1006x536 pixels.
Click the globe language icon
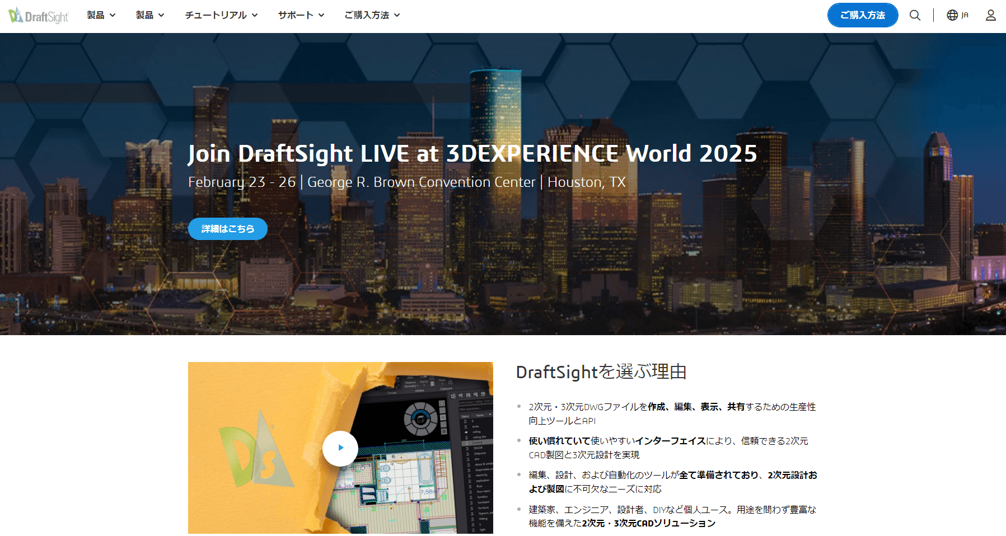pos(952,16)
